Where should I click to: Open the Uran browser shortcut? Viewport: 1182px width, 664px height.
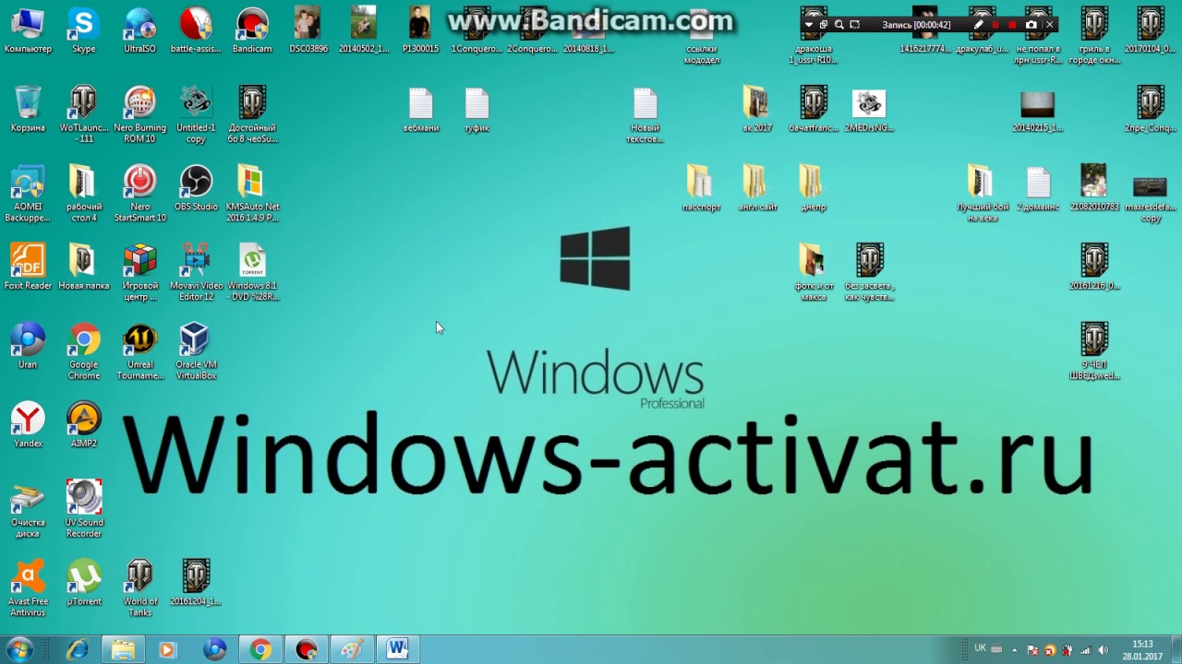[x=28, y=346]
